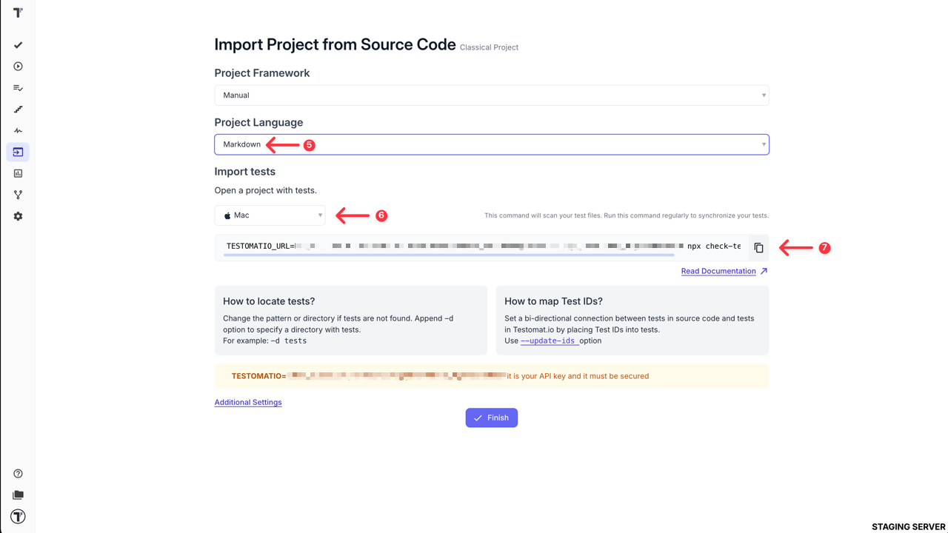948x533 pixels.
Task: Click the Finish button
Action: click(491, 418)
